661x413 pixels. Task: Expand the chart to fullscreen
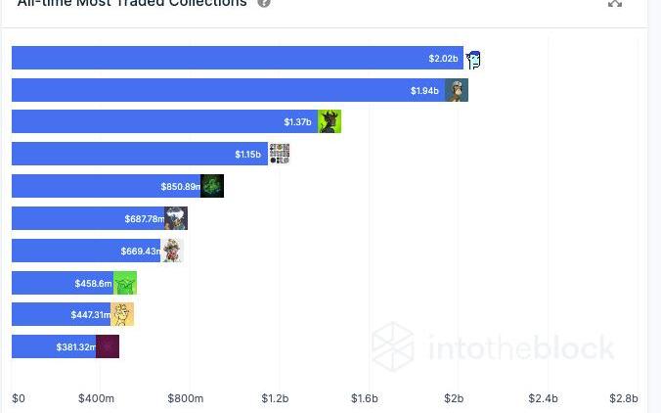[x=615, y=3]
